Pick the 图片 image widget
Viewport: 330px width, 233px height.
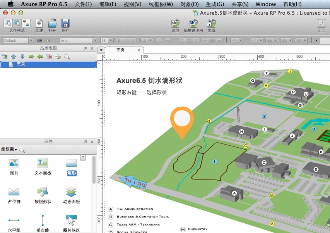pos(14,167)
